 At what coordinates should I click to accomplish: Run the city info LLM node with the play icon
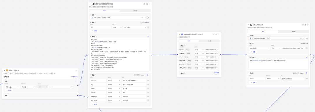pyautogui.click(x=147, y=4)
